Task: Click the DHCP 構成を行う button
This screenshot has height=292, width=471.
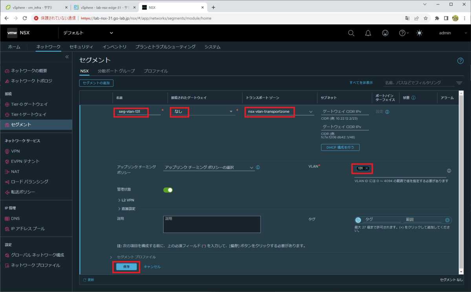Action: click(x=340, y=148)
